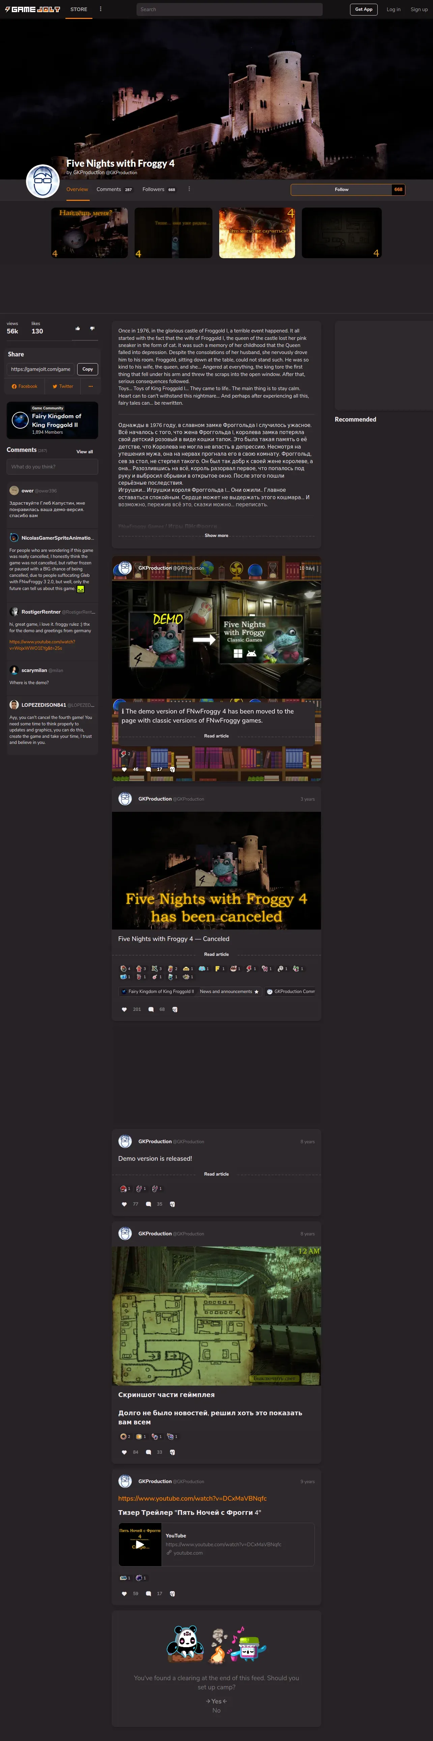
Task: Open the canceled announcement image
Action: point(216,870)
